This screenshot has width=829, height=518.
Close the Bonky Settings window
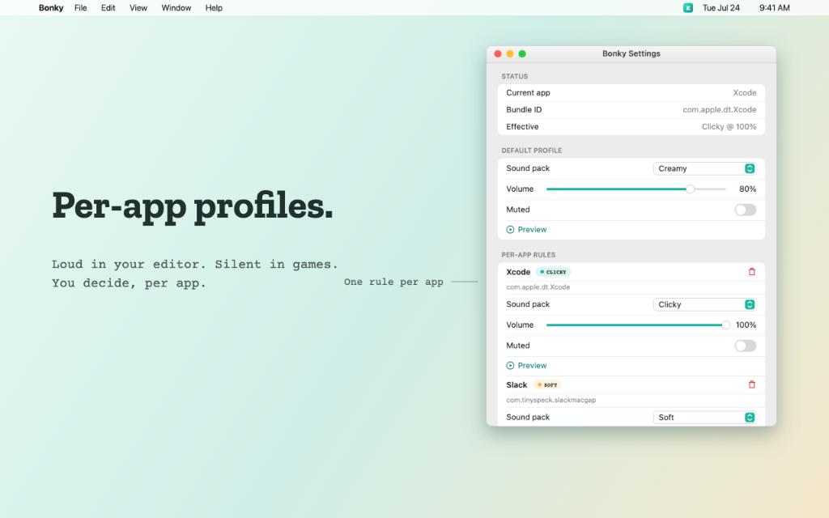click(x=498, y=53)
